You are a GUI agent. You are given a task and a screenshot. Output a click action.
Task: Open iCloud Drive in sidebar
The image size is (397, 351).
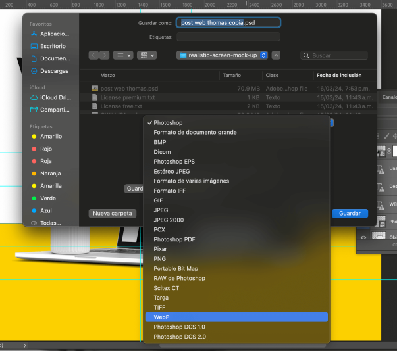tap(54, 97)
